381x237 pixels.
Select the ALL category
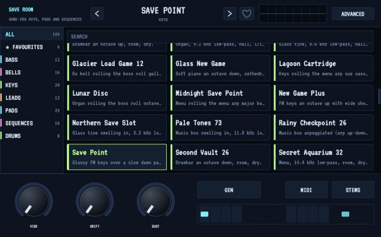32,34
